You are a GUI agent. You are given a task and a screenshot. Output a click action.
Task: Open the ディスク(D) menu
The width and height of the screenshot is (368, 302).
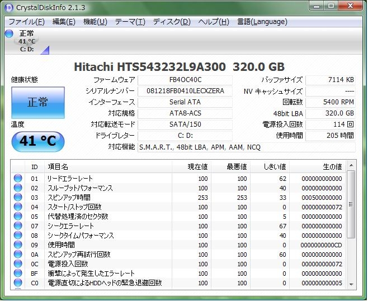pyautogui.click(x=171, y=22)
